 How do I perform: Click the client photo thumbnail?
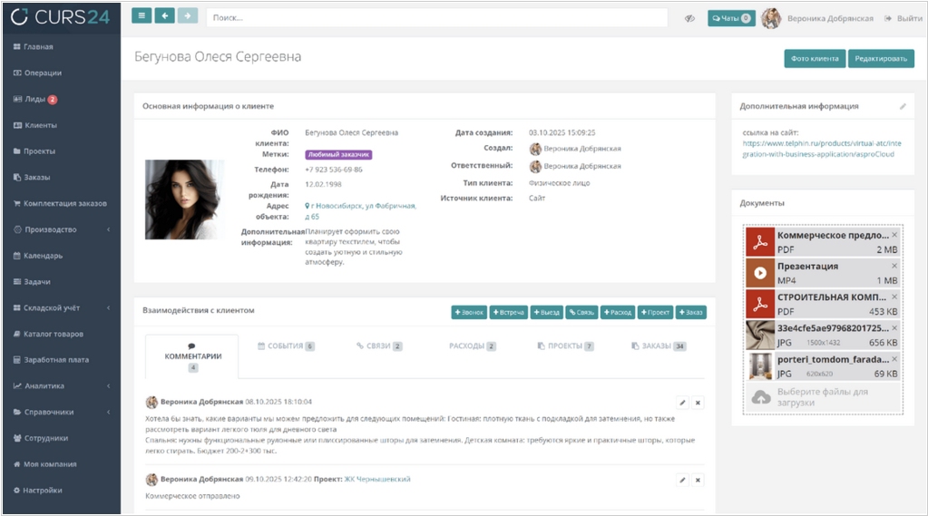(x=185, y=200)
